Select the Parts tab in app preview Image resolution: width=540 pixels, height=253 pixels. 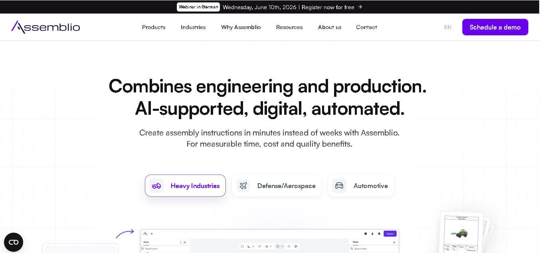[146, 242]
